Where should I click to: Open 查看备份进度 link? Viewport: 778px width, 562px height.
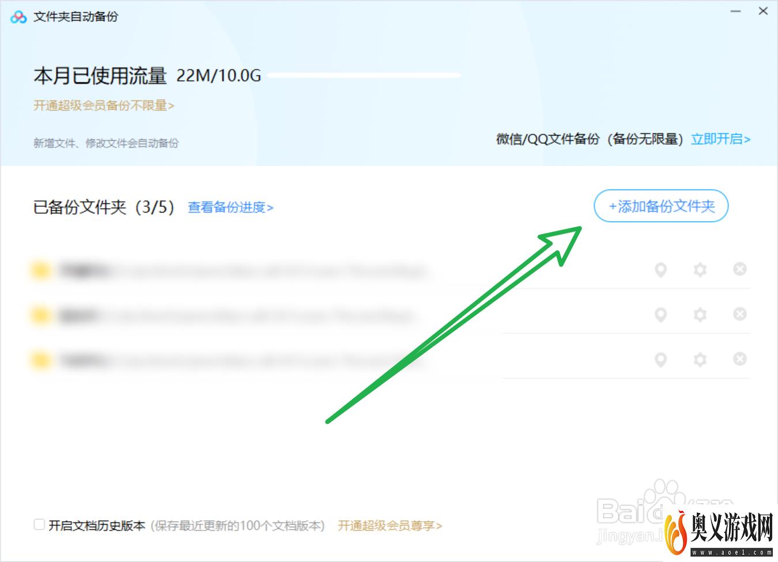pos(231,208)
